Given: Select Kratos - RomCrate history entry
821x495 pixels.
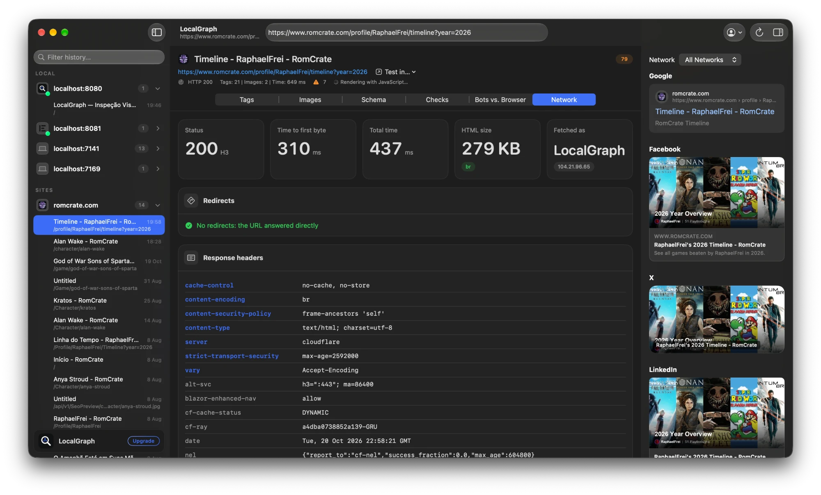Looking at the screenshot, I should pyautogui.click(x=99, y=304).
